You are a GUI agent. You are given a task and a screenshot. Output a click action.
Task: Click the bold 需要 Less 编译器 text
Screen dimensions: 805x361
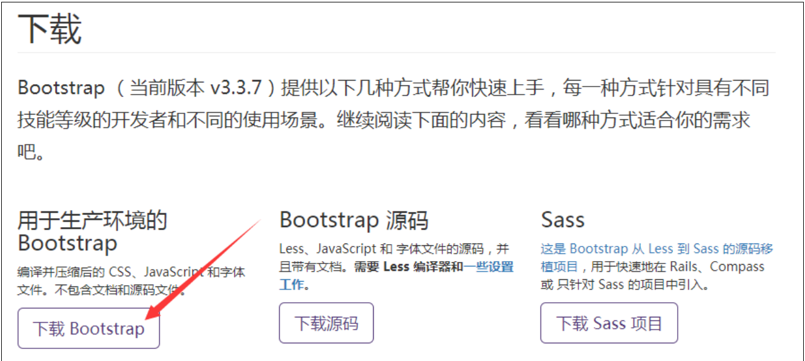tap(407, 267)
